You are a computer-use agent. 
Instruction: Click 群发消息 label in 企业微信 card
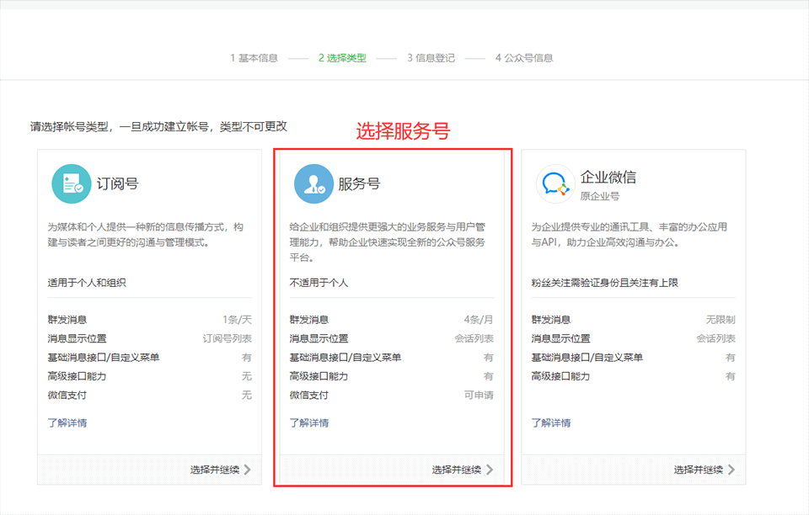551,320
